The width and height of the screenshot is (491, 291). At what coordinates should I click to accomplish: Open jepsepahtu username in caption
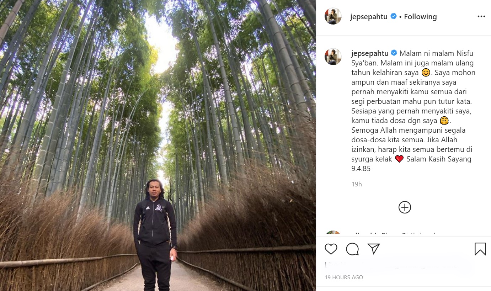coord(369,53)
